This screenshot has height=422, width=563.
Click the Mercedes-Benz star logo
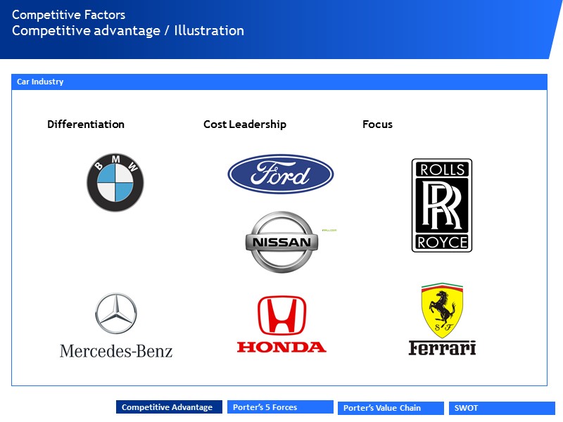(x=116, y=313)
